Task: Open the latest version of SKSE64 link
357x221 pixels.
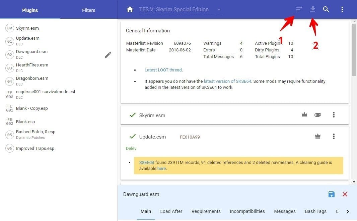Action: point(227,81)
